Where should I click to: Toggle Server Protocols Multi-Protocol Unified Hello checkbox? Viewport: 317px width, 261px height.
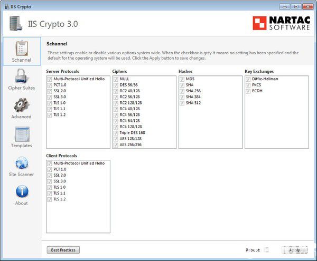(x=50, y=79)
